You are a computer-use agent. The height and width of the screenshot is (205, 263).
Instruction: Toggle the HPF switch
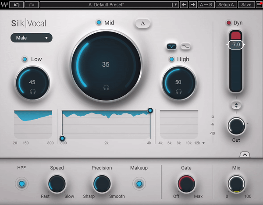[21, 184]
